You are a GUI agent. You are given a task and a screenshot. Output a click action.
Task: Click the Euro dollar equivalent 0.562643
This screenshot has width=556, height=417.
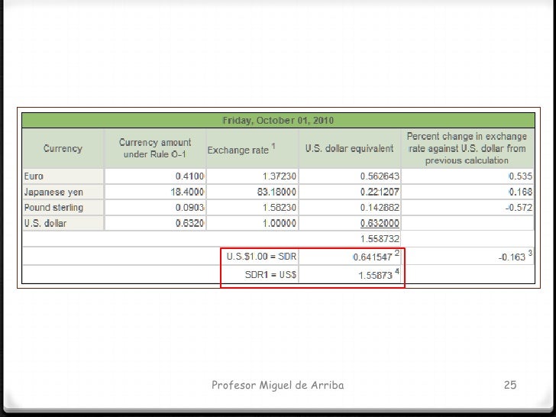pyautogui.click(x=380, y=176)
